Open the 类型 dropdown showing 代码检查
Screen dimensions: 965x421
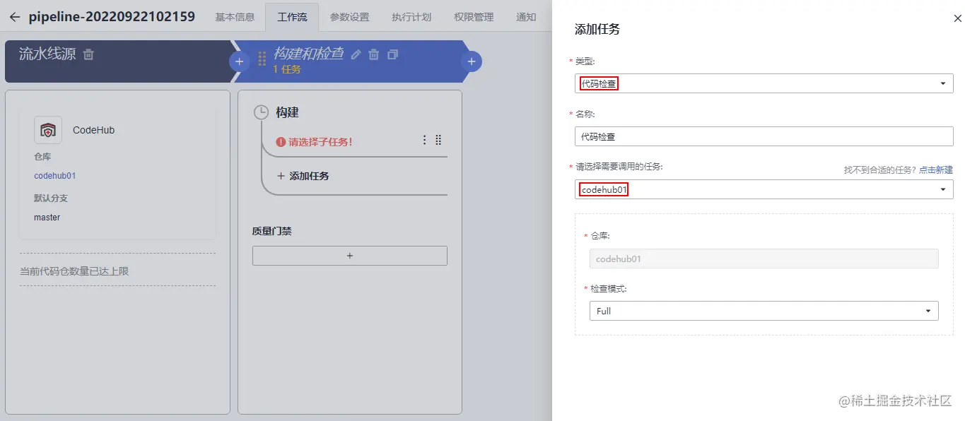(764, 83)
